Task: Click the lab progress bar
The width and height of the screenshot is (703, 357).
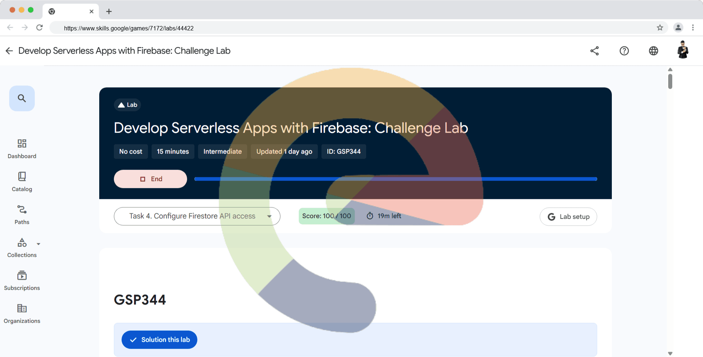Action: pos(396,179)
